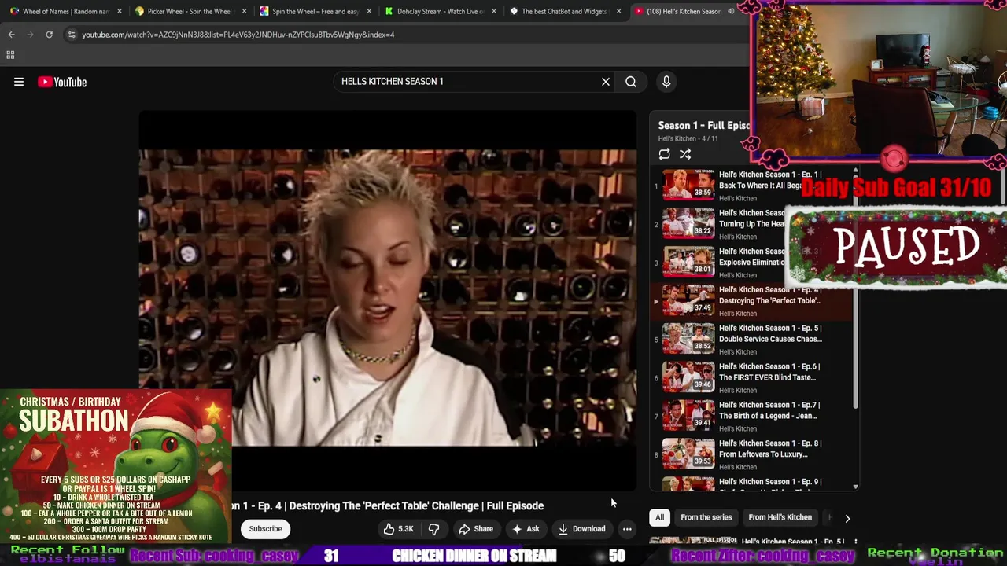Image resolution: width=1007 pixels, height=566 pixels.
Task: Close the Wheel of Names tab
Action: pos(120,12)
